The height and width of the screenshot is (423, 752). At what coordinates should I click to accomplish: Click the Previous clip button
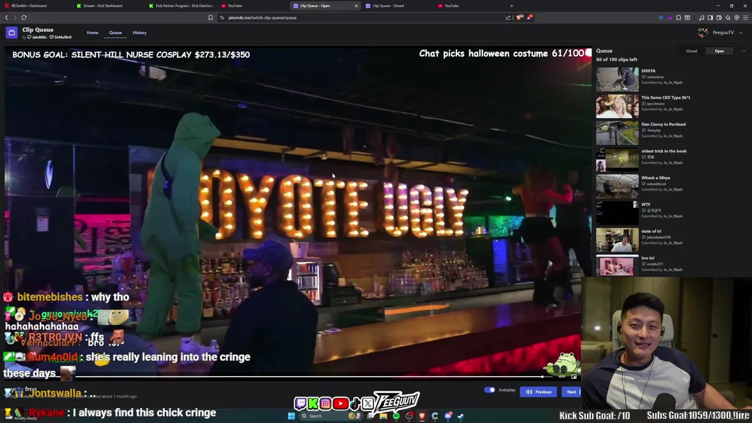pos(538,392)
